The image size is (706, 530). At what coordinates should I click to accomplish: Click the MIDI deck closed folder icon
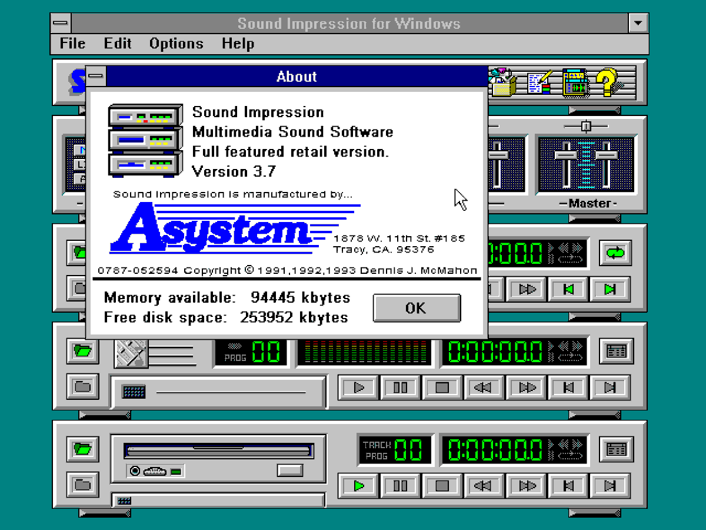tap(82, 387)
